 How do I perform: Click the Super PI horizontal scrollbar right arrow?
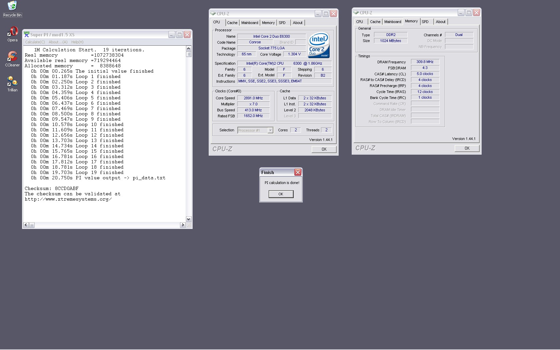(x=183, y=225)
